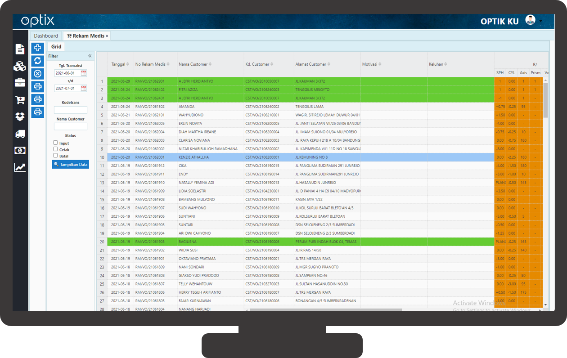Open the delivery truck sidebar icon

click(20, 134)
